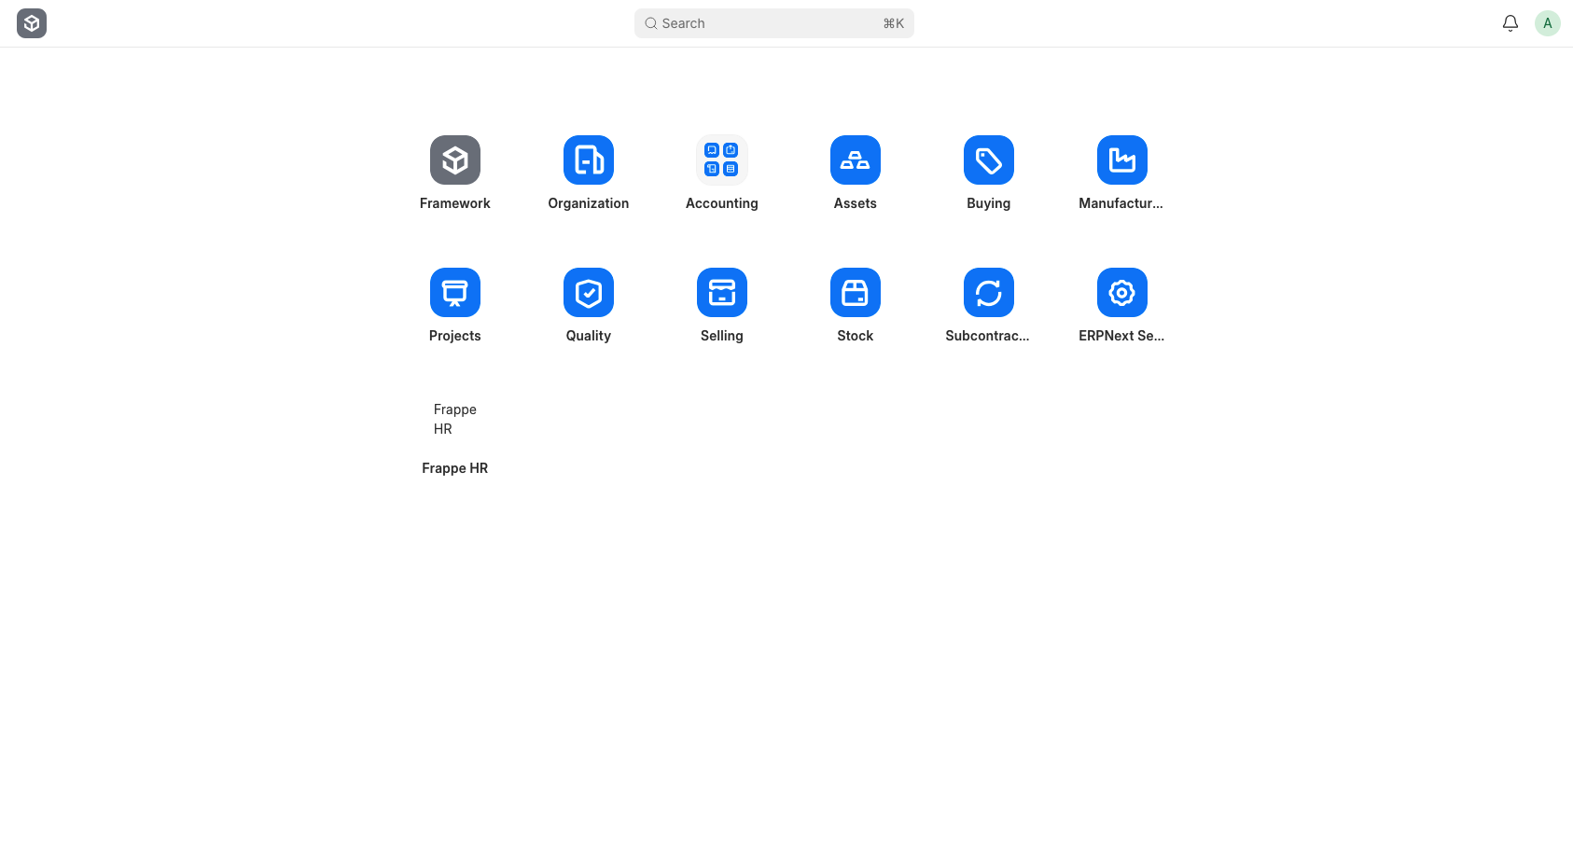Open the ERPNext Settings gear icon
1573x846 pixels.
pyautogui.click(x=1122, y=293)
